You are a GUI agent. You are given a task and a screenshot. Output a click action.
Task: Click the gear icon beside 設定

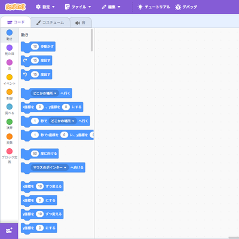[x=38, y=7]
